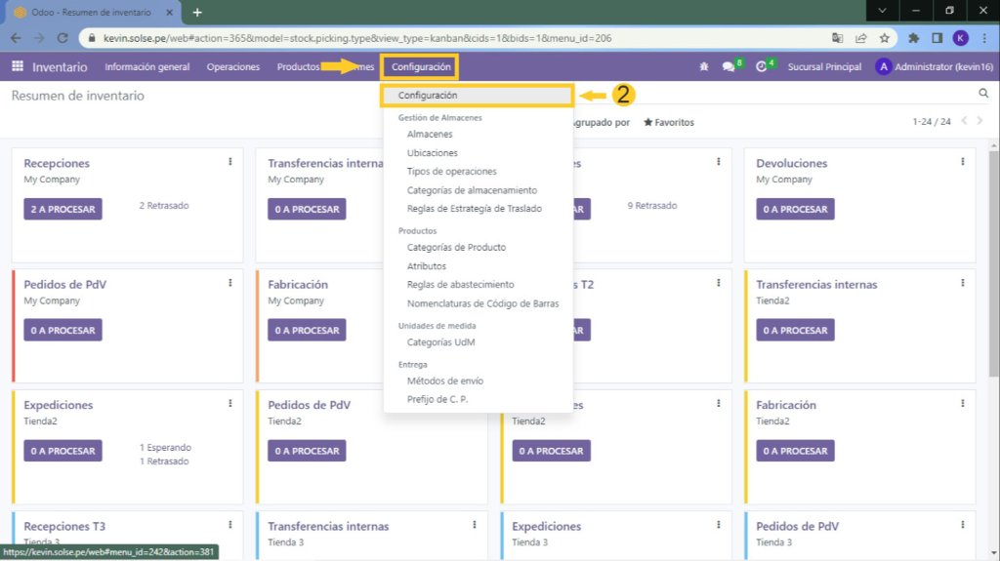
Task: Bookmark page with the browser star icon
Action: click(x=884, y=38)
